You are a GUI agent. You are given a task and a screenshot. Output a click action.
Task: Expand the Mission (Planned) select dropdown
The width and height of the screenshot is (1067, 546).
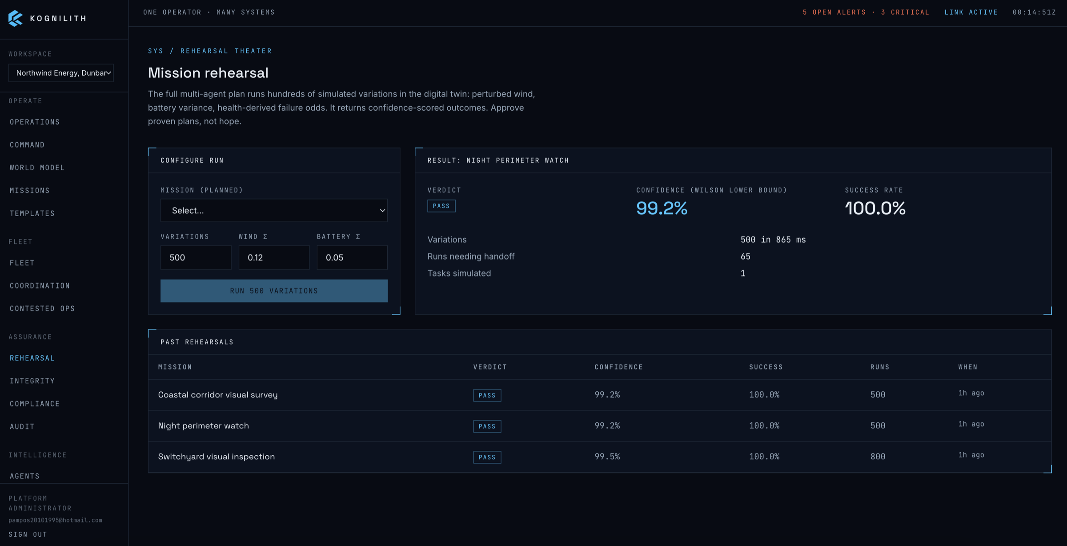[x=274, y=210]
